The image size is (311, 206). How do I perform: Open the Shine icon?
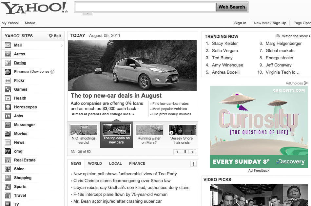coord(8,169)
